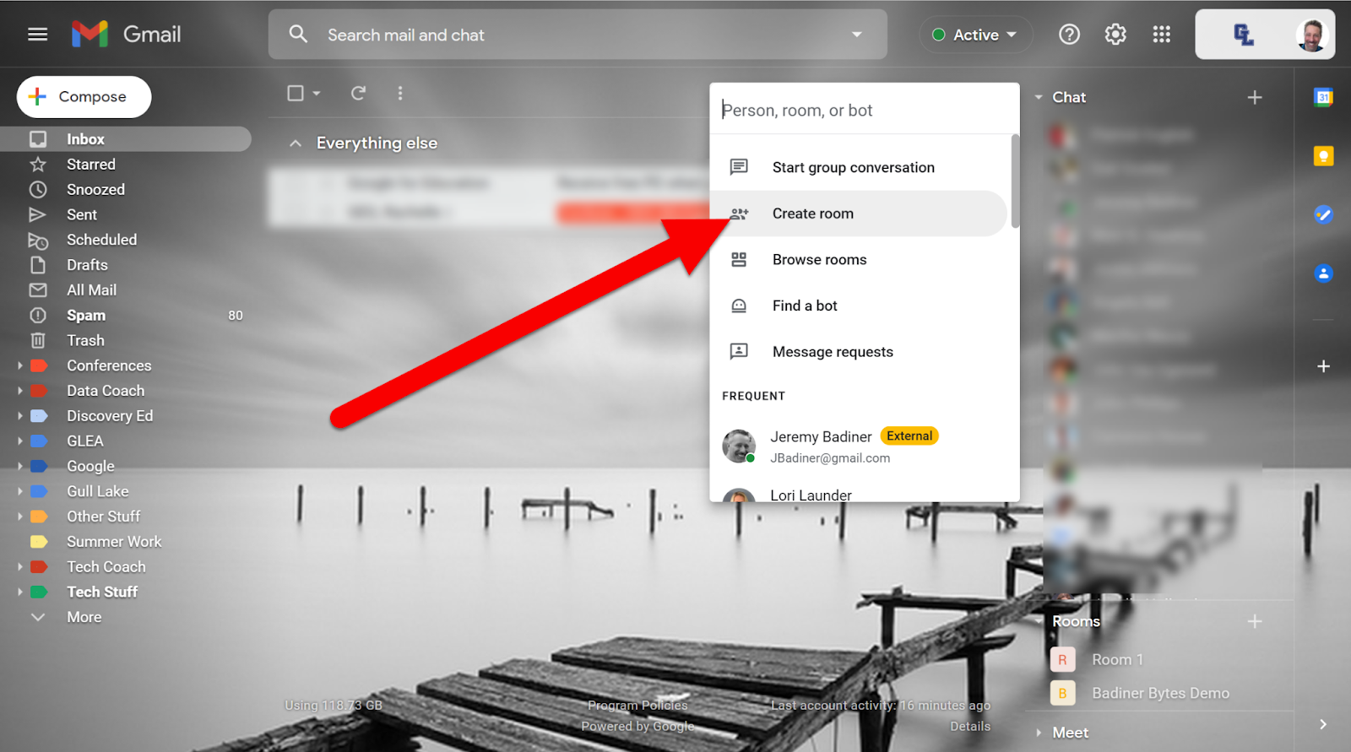1351x752 pixels.
Task: Open Google Keep side panel icon
Action: tap(1323, 156)
